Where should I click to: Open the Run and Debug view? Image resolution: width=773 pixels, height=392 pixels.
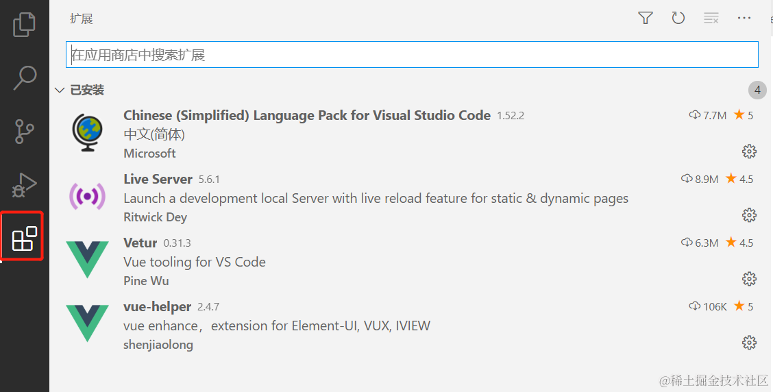click(25, 184)
